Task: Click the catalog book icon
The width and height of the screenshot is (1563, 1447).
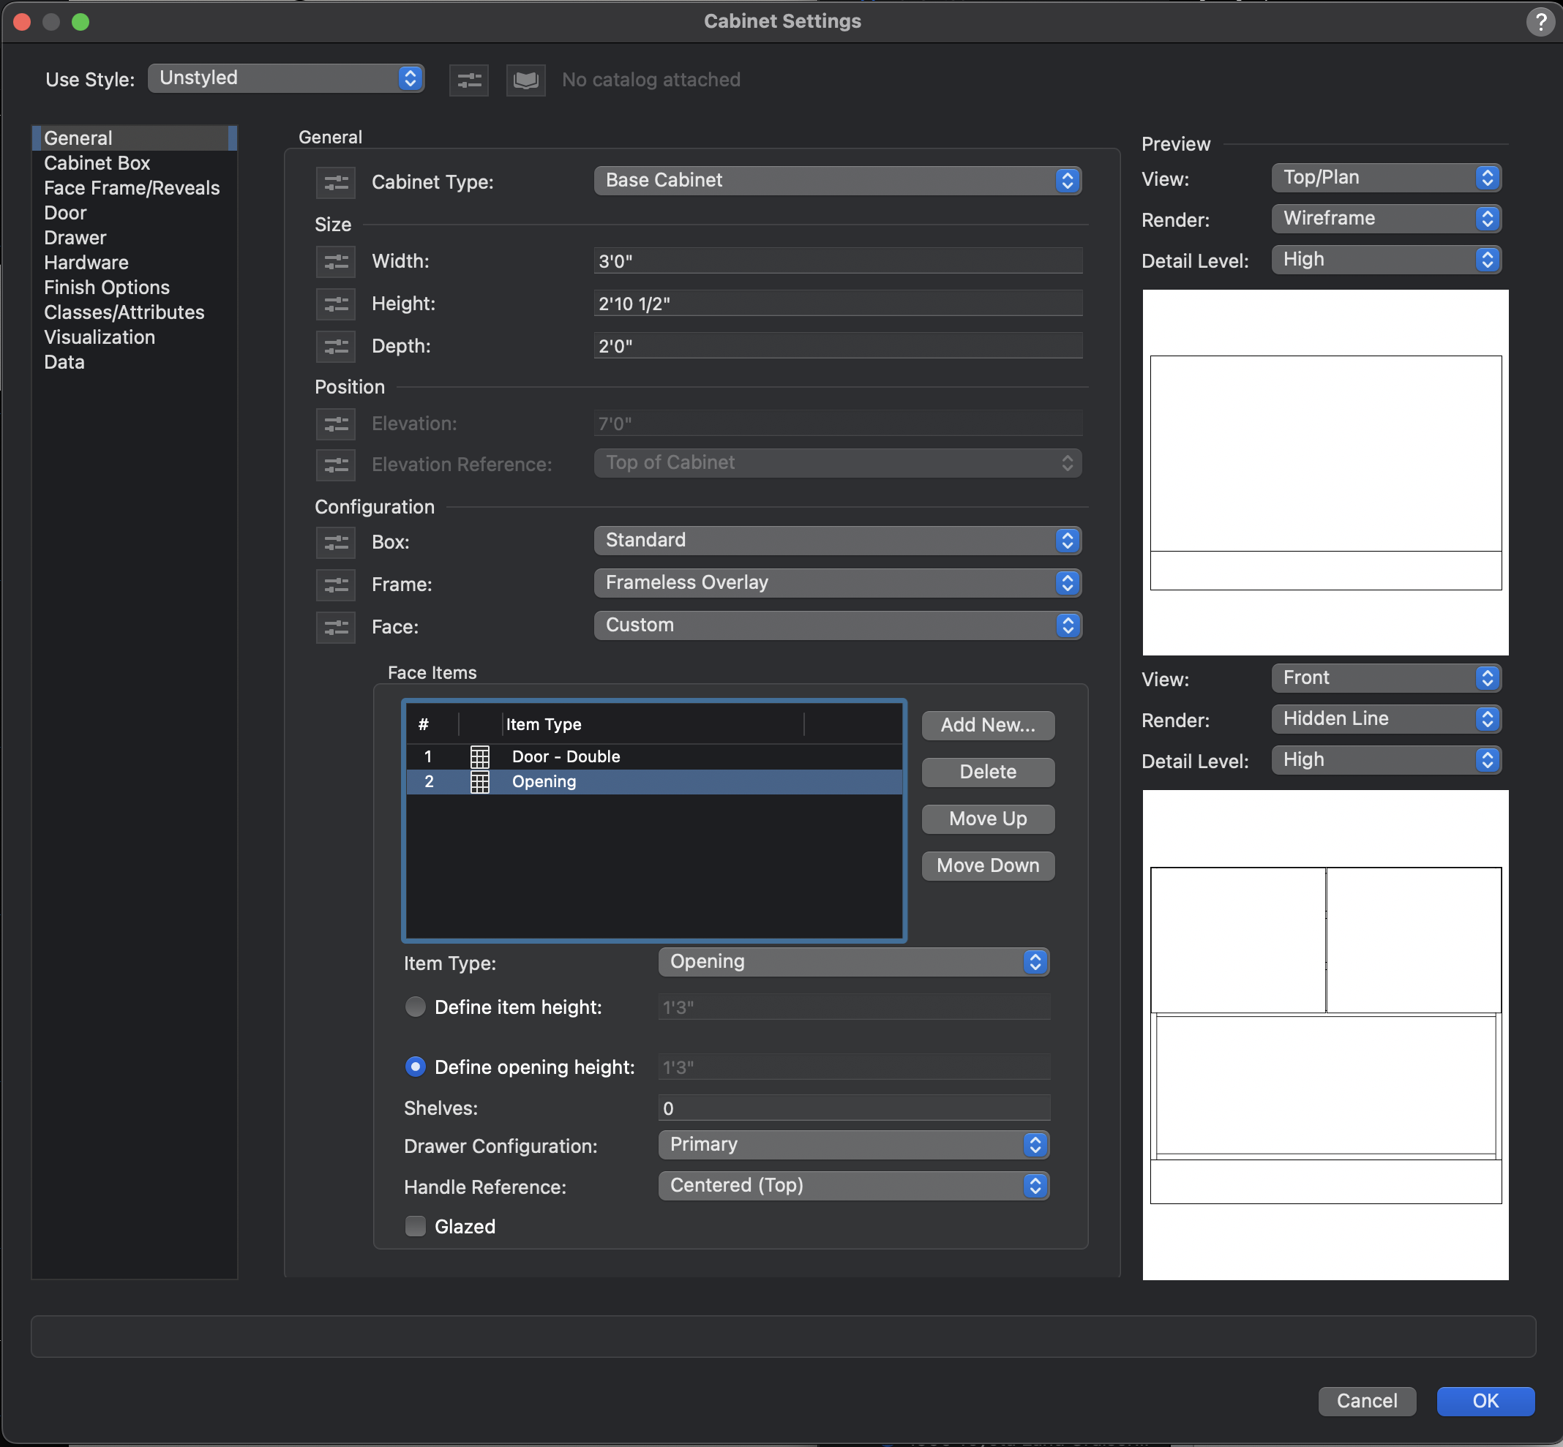Action: click(x=524, y=79)
